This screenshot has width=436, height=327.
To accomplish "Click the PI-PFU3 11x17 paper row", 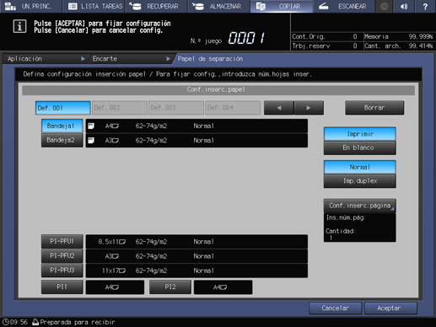I will 196,271.
